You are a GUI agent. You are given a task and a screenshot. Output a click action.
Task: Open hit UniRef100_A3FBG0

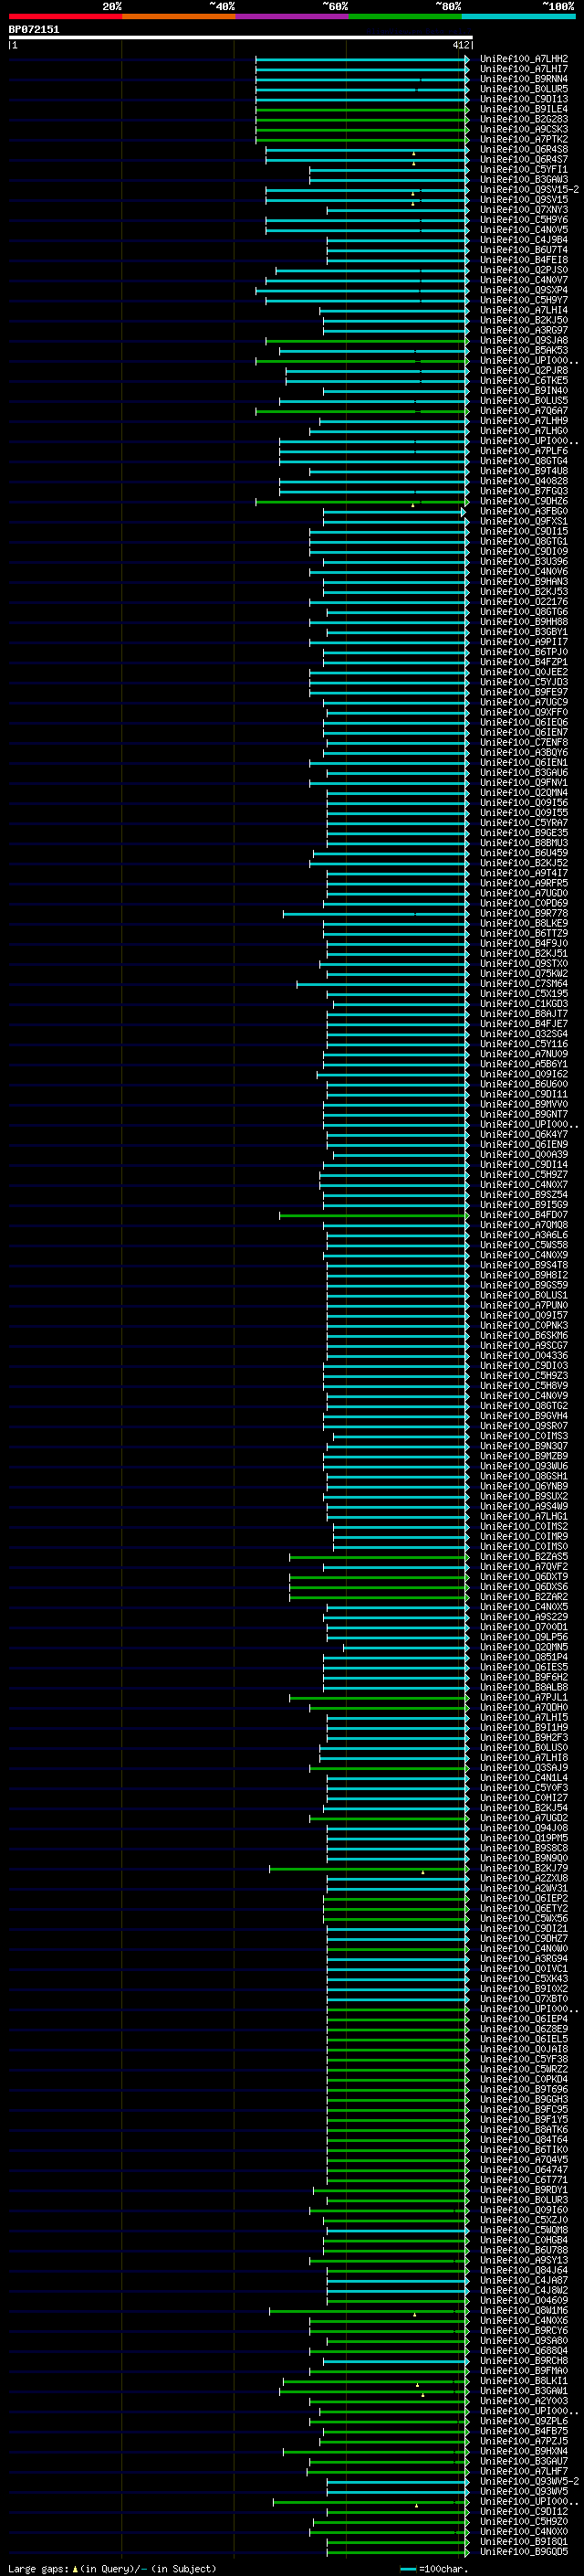tap(524, 511)
